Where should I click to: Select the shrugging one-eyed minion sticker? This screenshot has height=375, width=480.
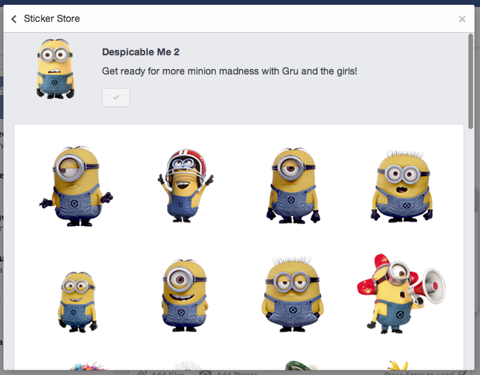click(76, 186)
